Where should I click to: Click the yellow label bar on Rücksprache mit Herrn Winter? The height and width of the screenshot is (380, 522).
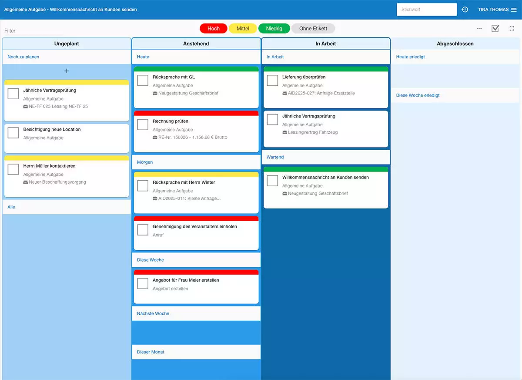coord(196,174)
